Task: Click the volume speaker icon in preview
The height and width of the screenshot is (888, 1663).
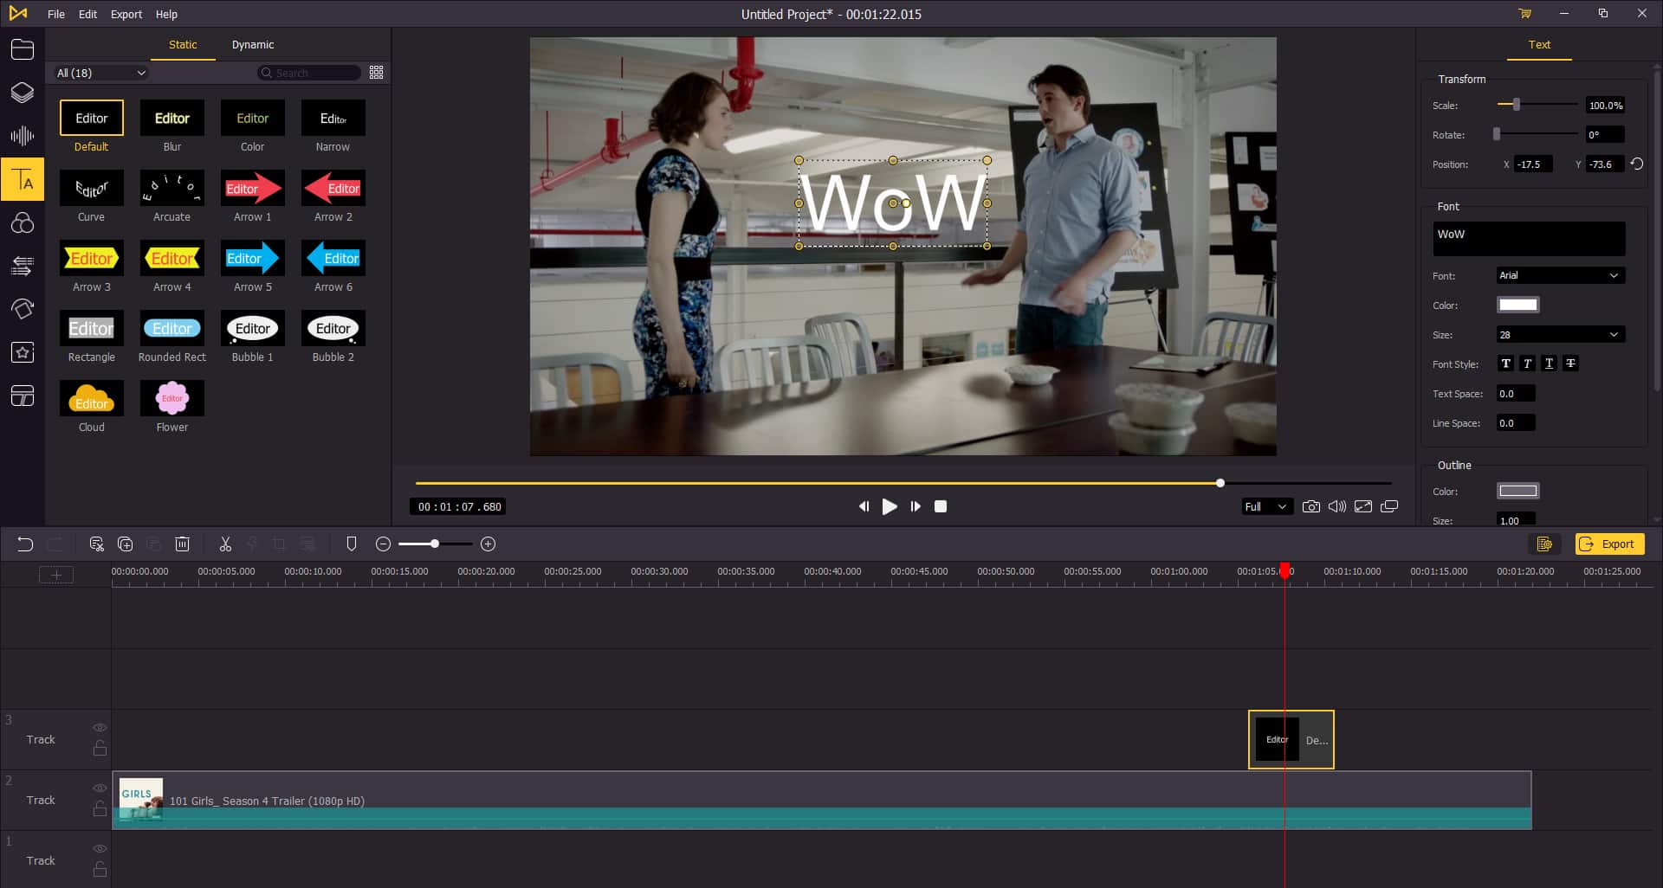Action: pos(1337,506)
